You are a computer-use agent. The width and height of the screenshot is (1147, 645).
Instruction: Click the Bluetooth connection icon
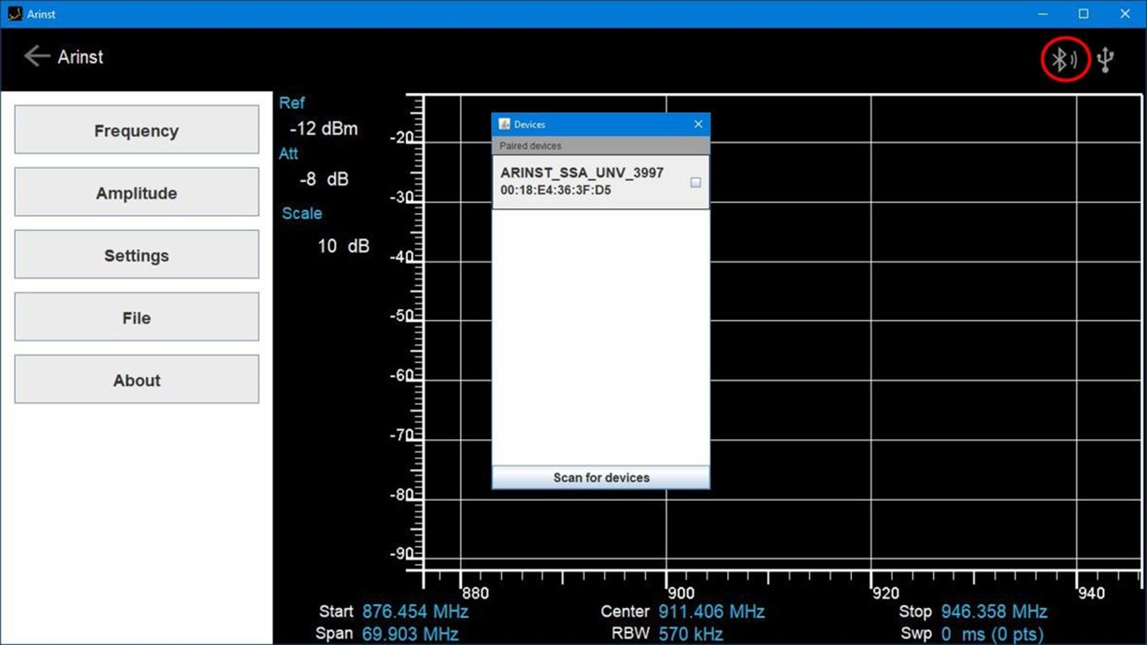(1064, 59)
